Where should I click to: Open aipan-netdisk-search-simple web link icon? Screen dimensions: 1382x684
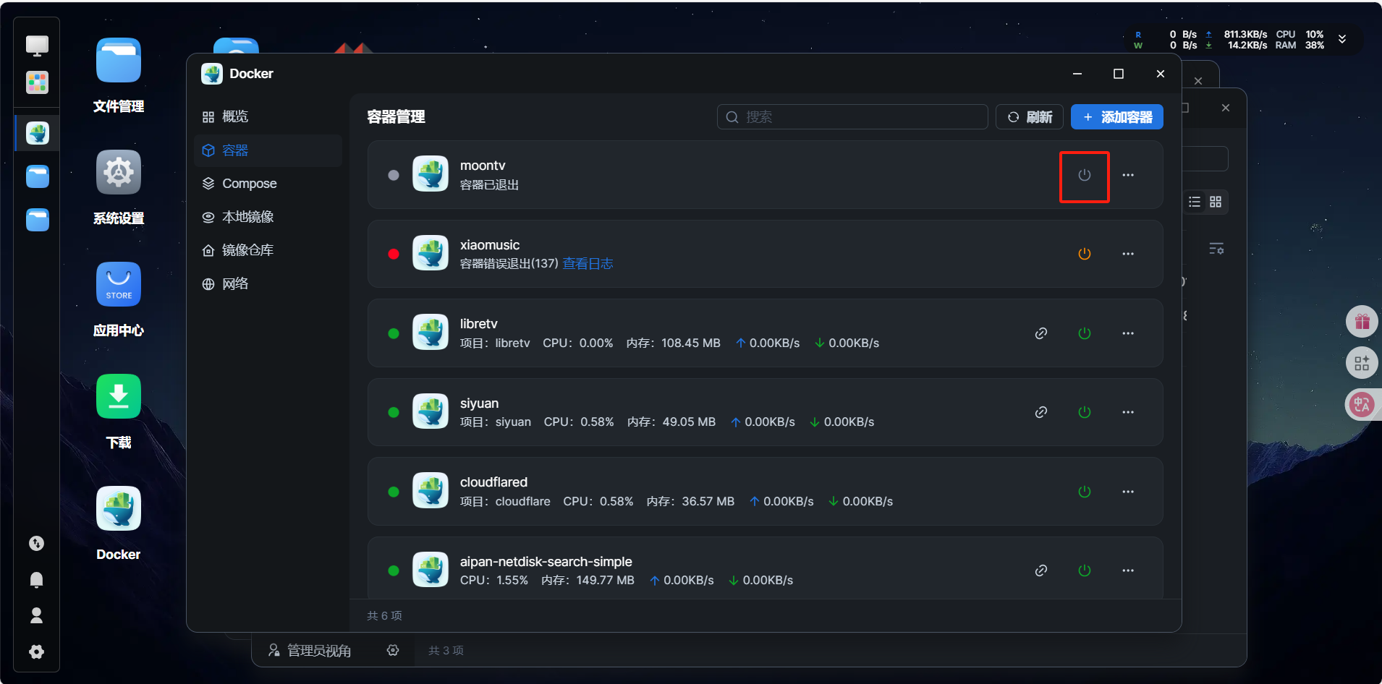[x=1041, y=570]
